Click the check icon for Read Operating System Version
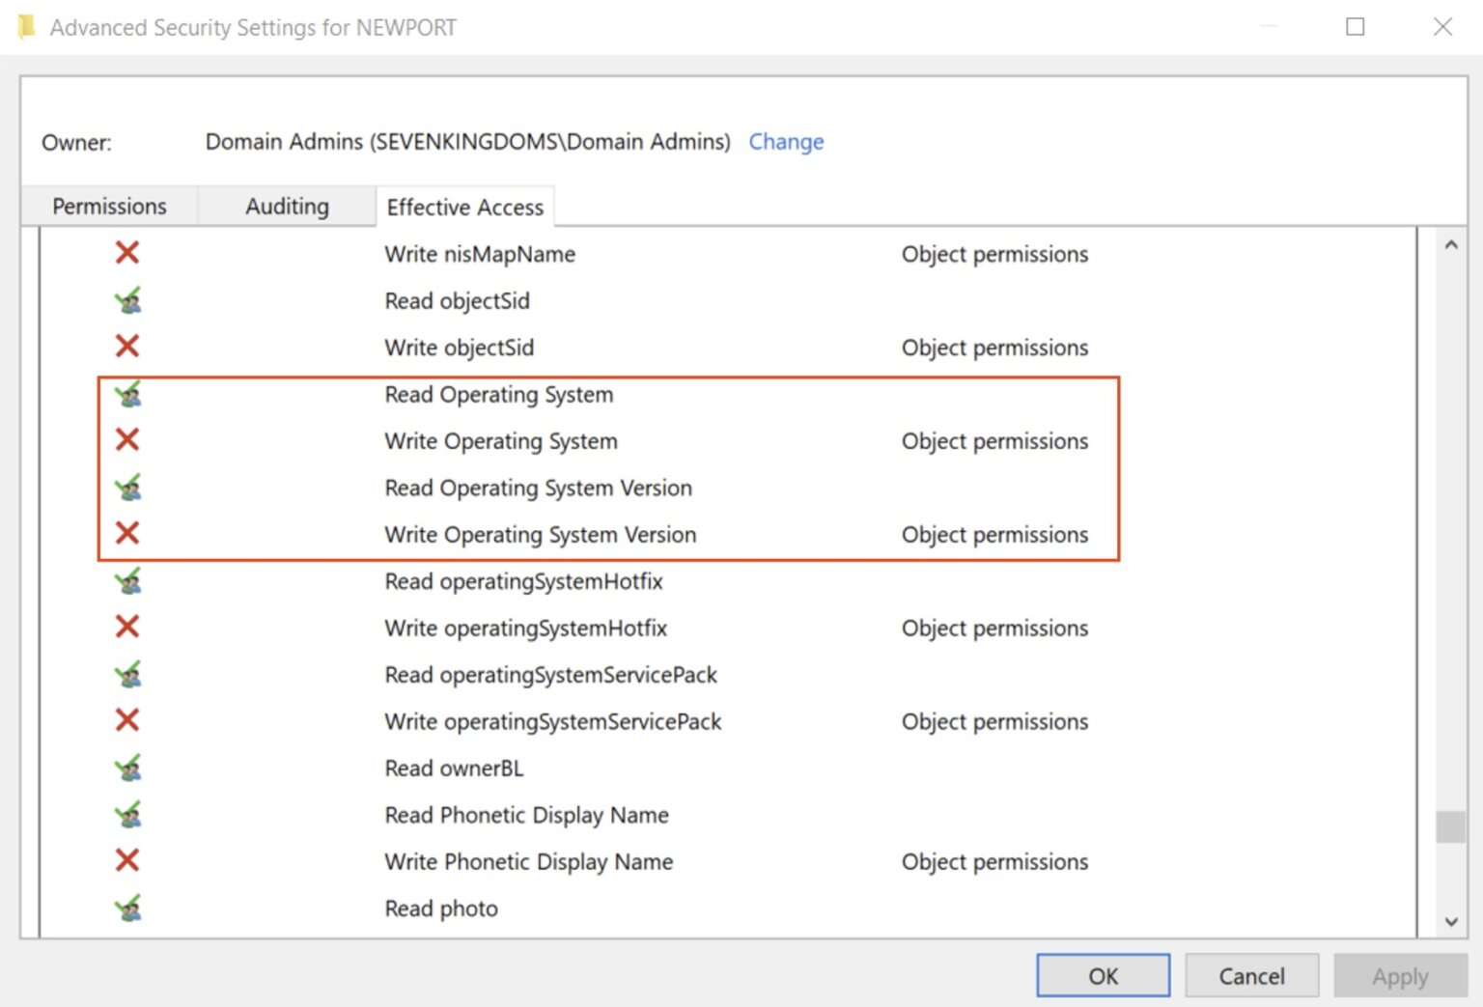The width and height of the screenshot is (1483, 1007). [128, 487]
